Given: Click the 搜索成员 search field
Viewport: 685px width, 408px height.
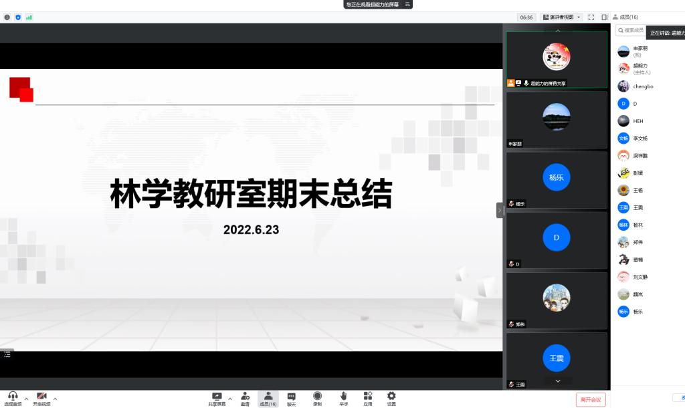Looking at the screenshot, I should pyautogui.click(x=631, y=30).
